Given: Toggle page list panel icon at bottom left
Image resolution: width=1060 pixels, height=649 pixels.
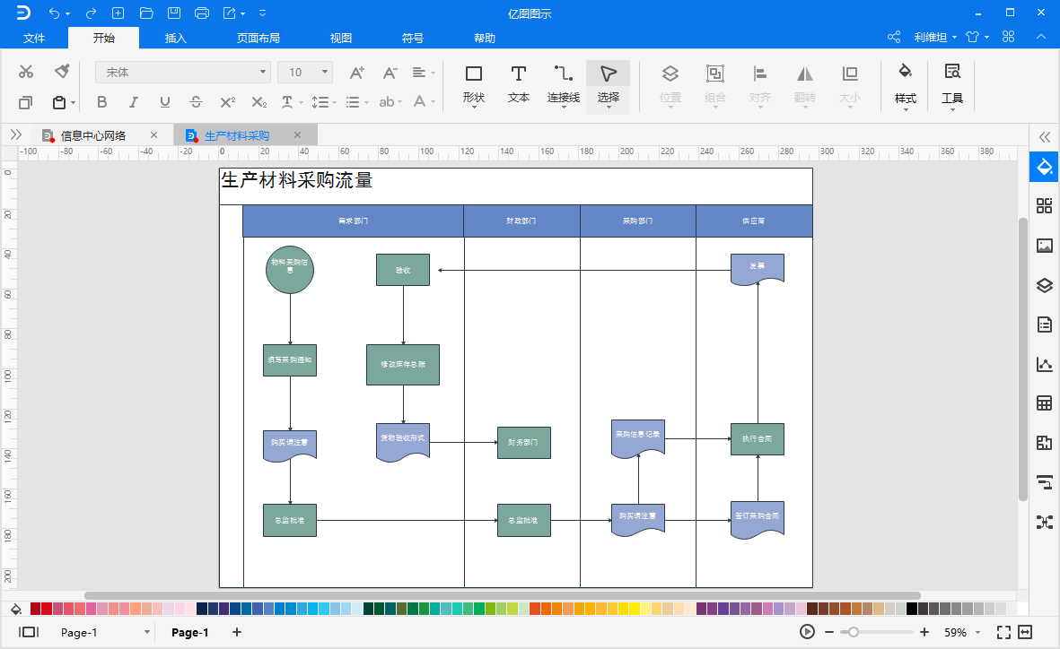Looking at the screenshot, I should pyautogui.click(x=29, y=632).
